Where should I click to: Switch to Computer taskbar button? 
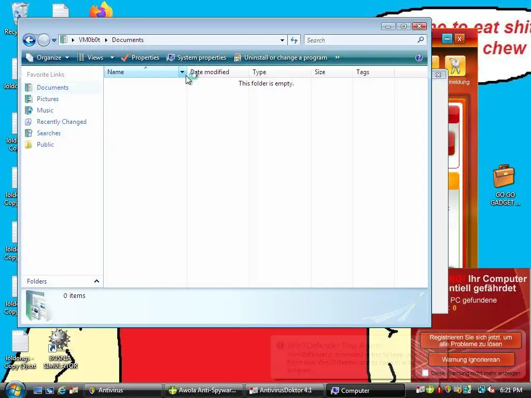click(x=365, y=390)
